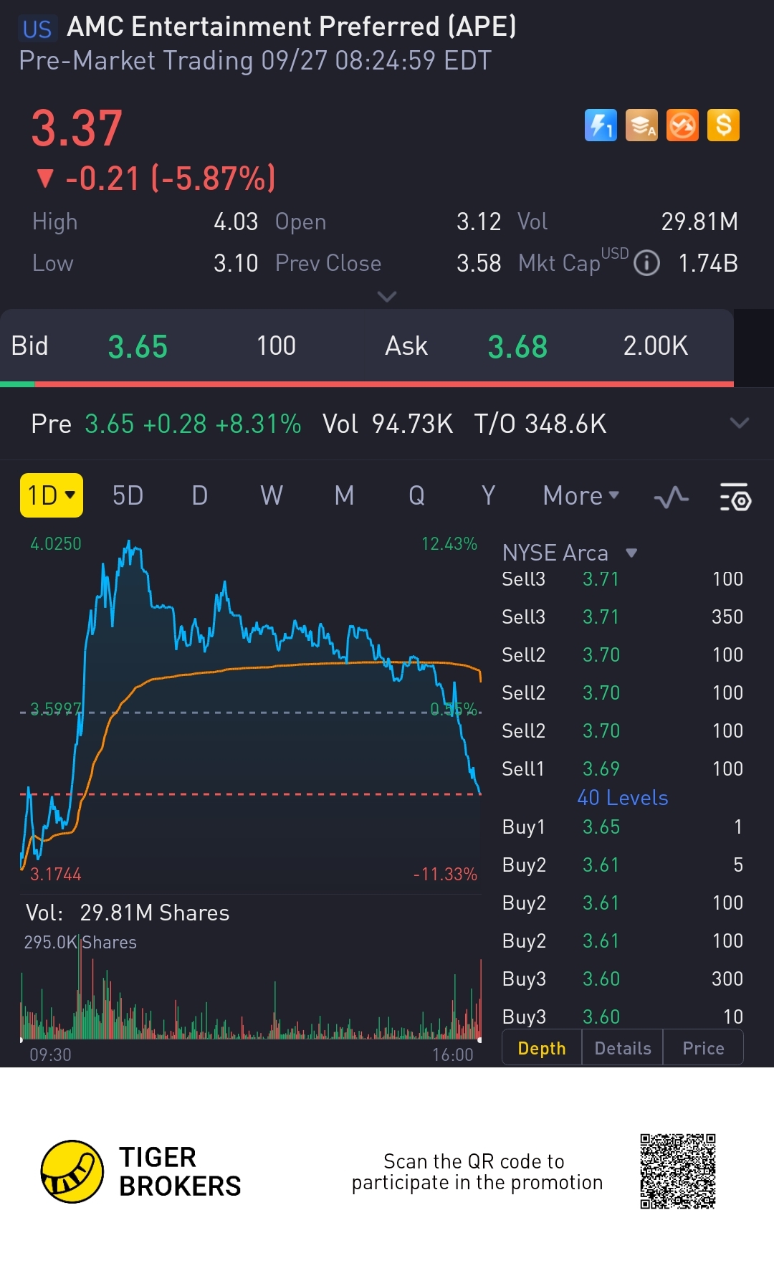Image resolution: width=774 pixels, height=1276 pixels.
Task: Tap the last price 3.37
Action: pos(77,129)
